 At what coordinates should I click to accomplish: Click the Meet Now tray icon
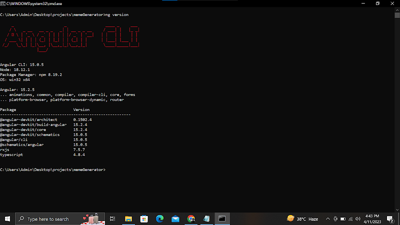[x=335, y=219]
